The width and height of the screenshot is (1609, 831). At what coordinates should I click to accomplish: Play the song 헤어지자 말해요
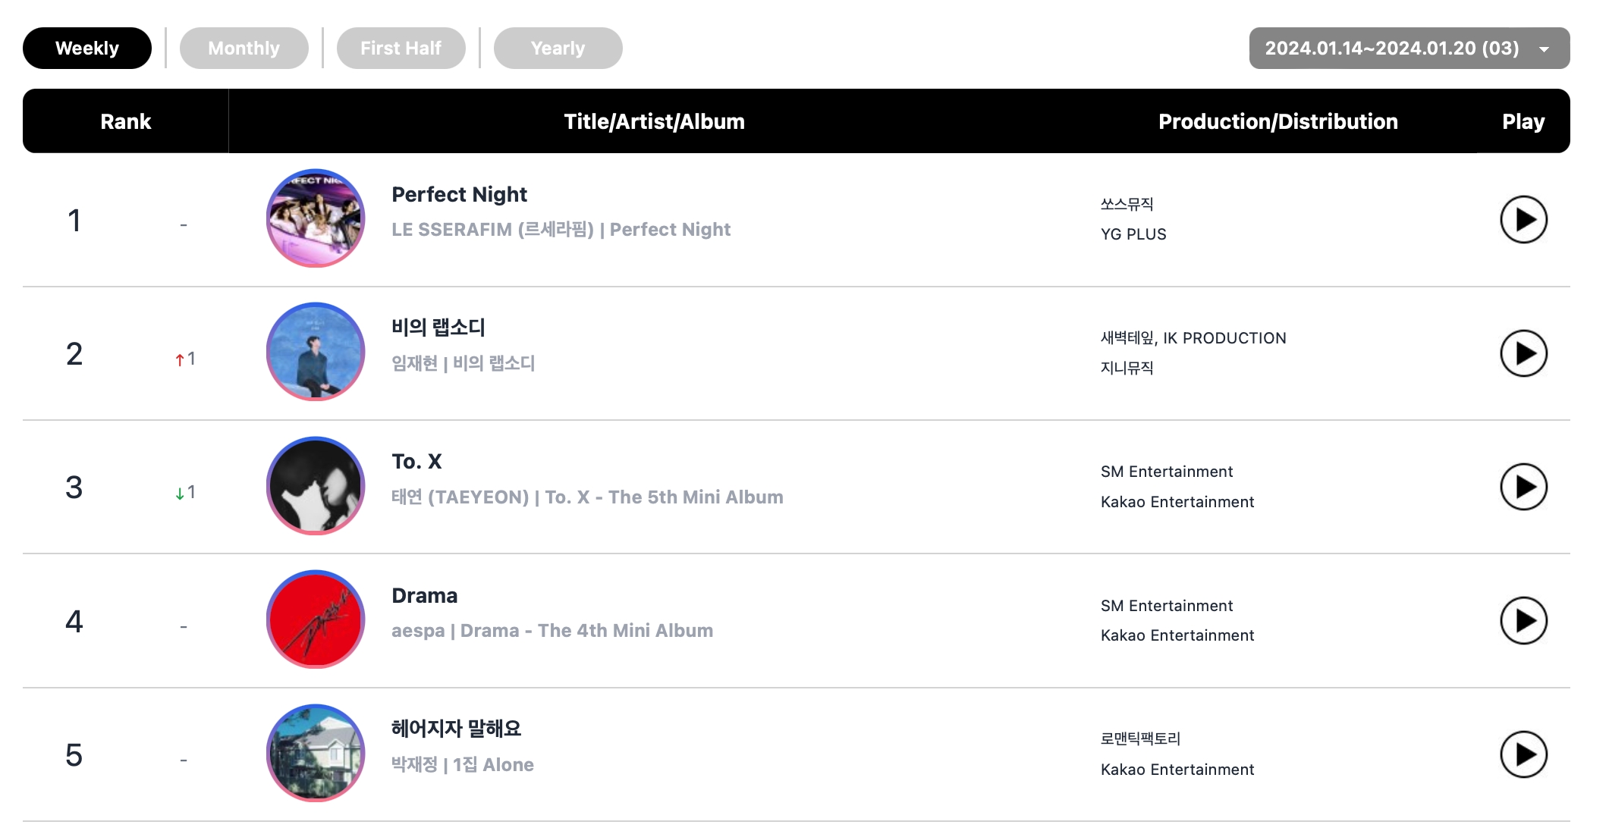click(x=1523, y=754)
